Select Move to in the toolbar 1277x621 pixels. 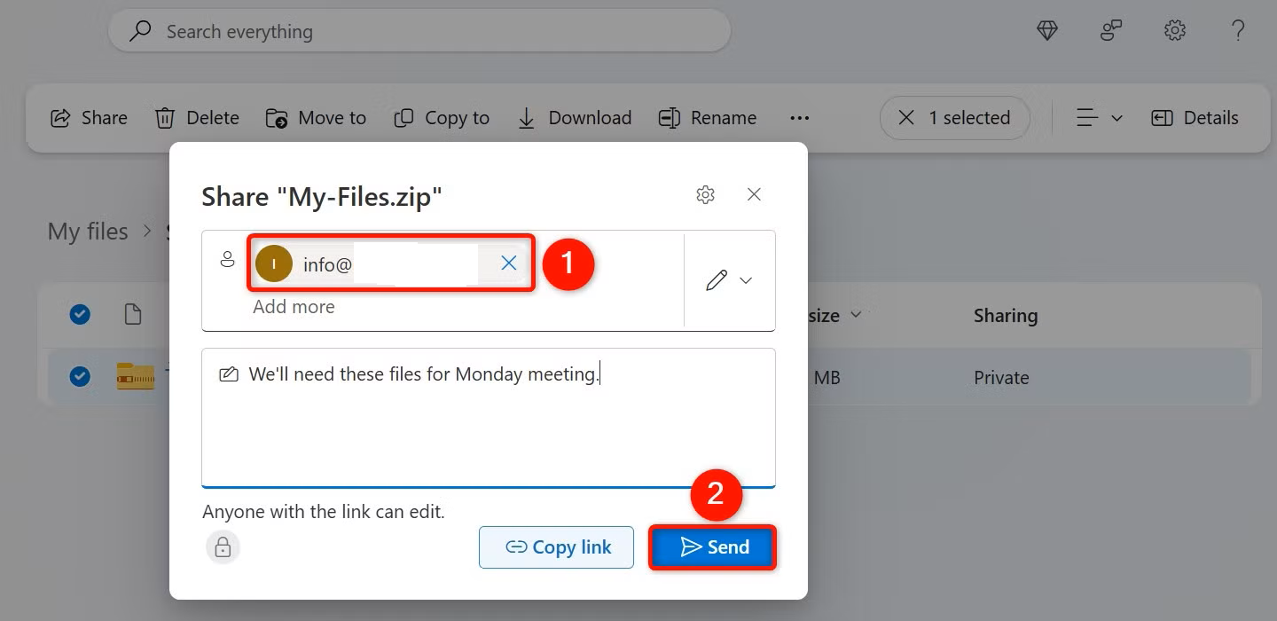[316, 118]
